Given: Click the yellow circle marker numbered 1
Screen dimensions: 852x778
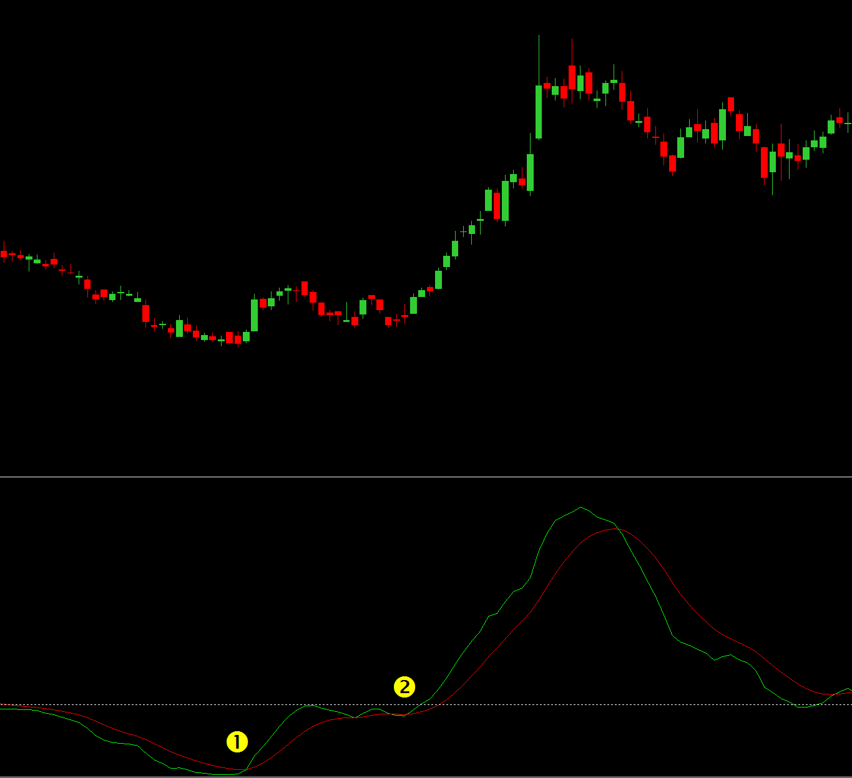Looking at the screenshot, I should coord(237,742).
